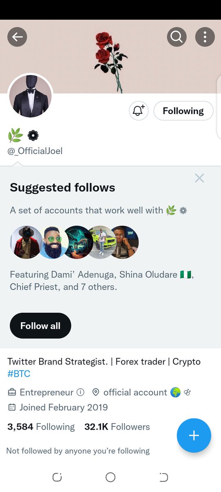Tap the Android recent apps button
This screenshot has width=221, height=492.
(x=57, y=477)
